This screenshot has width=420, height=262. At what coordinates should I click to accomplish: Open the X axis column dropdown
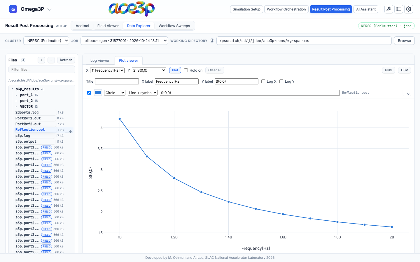pyautogui.click(x=107, y=70)
